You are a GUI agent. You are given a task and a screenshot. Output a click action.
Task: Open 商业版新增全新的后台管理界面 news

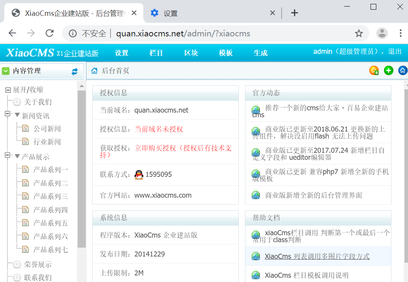tap(314, 195)
